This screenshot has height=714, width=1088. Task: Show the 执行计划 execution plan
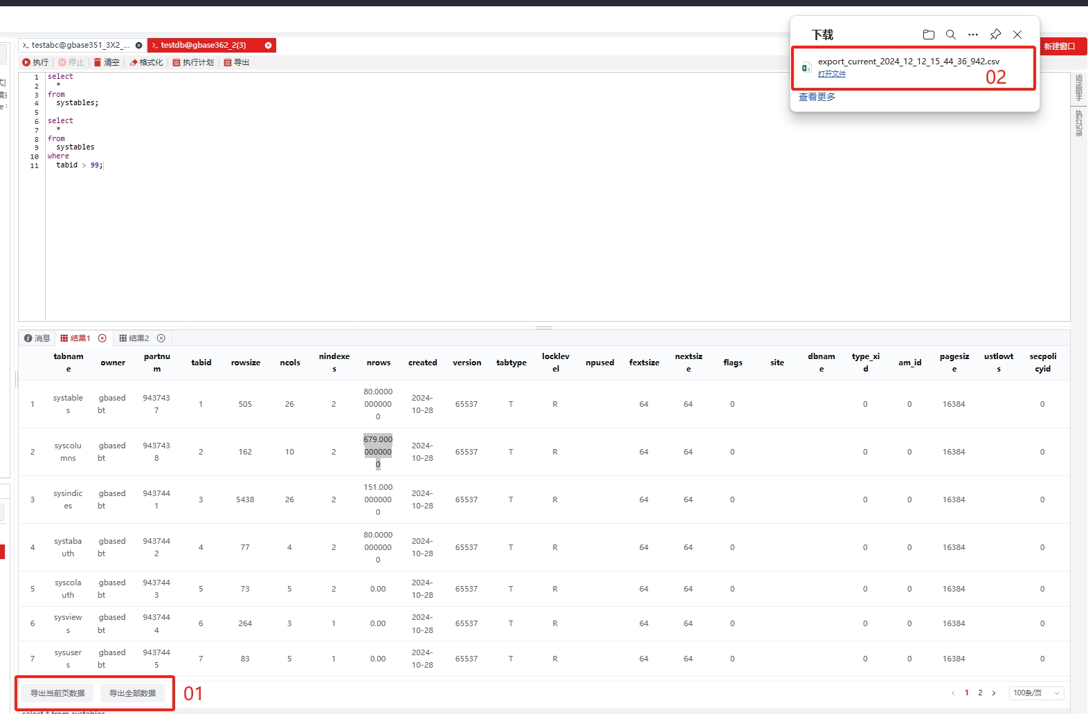click(x=193, y=62)
